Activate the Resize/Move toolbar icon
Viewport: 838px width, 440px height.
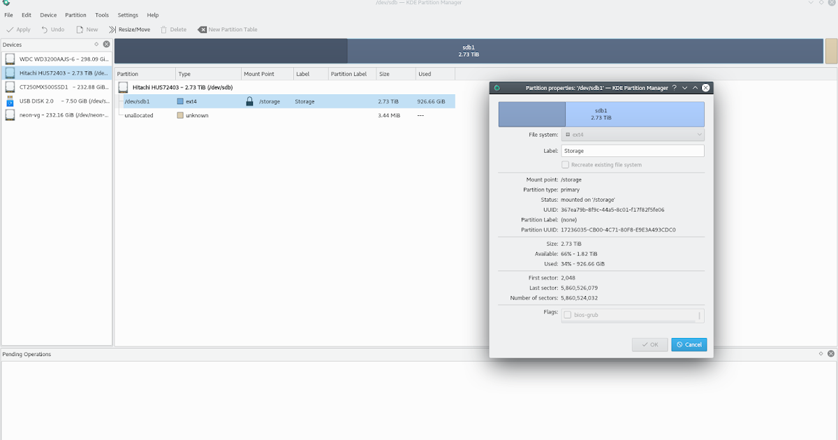click(112, 29)
